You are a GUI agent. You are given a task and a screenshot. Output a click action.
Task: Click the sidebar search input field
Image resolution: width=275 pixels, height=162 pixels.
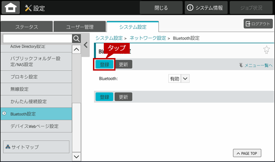pyautogui.click(x=38, y=39)
